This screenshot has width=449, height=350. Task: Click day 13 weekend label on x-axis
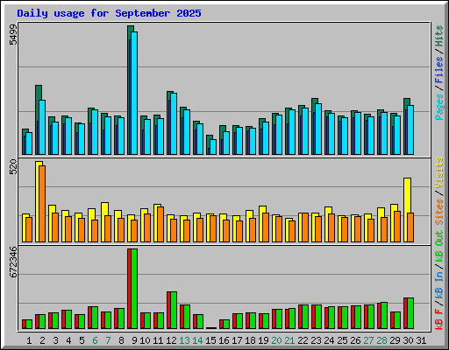click(184, 340)
